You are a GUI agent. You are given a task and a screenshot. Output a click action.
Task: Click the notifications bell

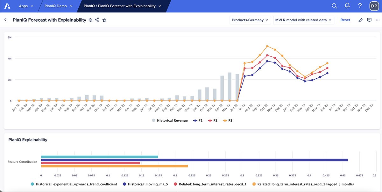click(347, 5)
